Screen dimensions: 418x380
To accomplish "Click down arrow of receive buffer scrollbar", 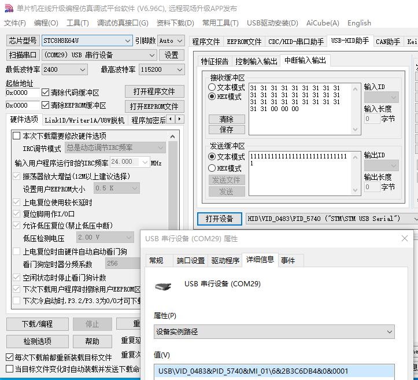I will coord(355,130).
